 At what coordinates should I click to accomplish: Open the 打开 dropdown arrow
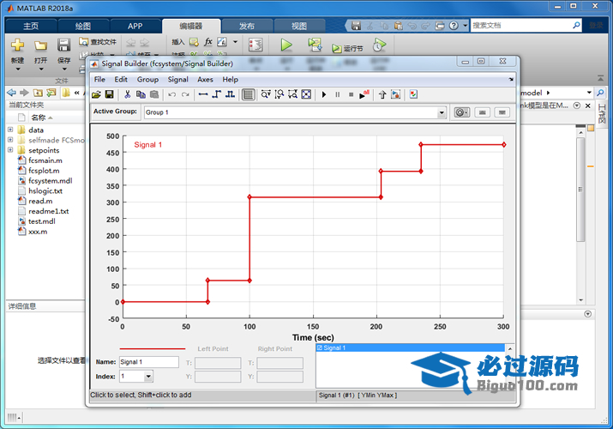point(40,69)
